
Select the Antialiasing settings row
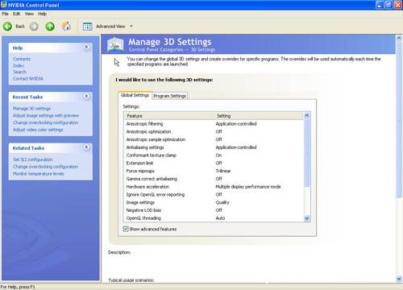(x=214, y=147)
